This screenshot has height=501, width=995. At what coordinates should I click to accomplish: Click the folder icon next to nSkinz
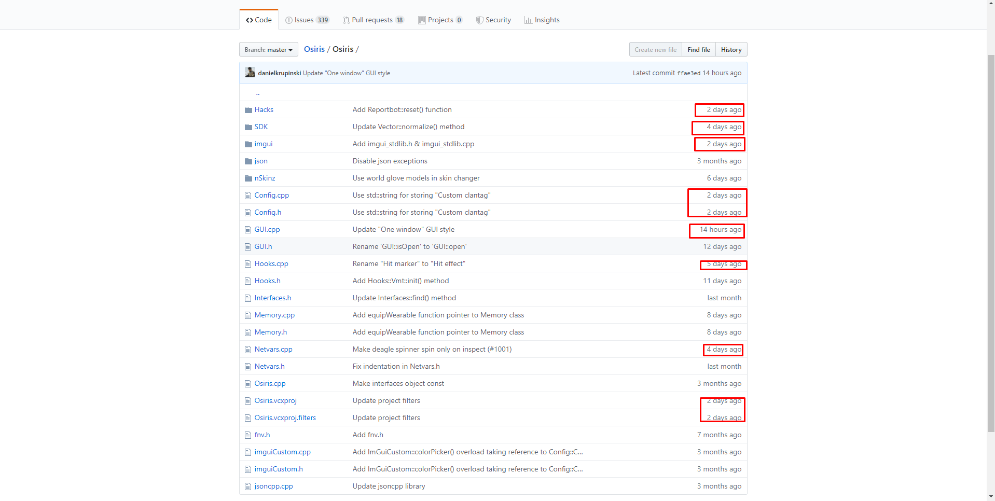coord(248,178)
